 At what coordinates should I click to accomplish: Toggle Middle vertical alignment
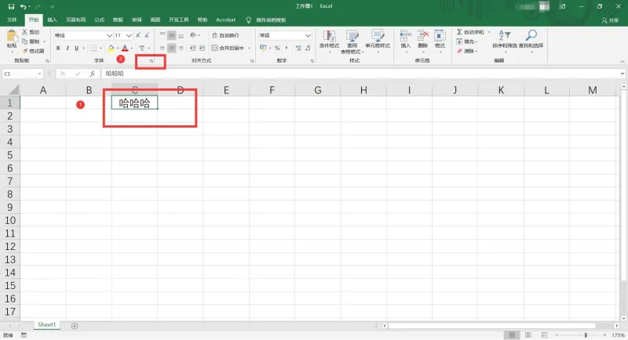click(x=171, y=35)
